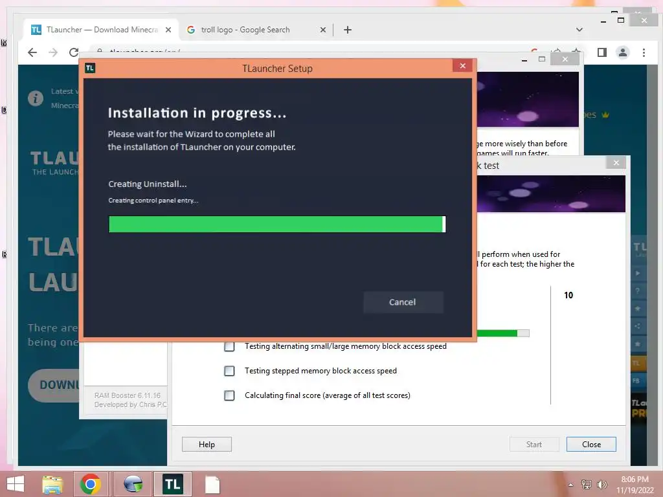
Task: Open Chrome from taskbar
Action: point(90,484)
